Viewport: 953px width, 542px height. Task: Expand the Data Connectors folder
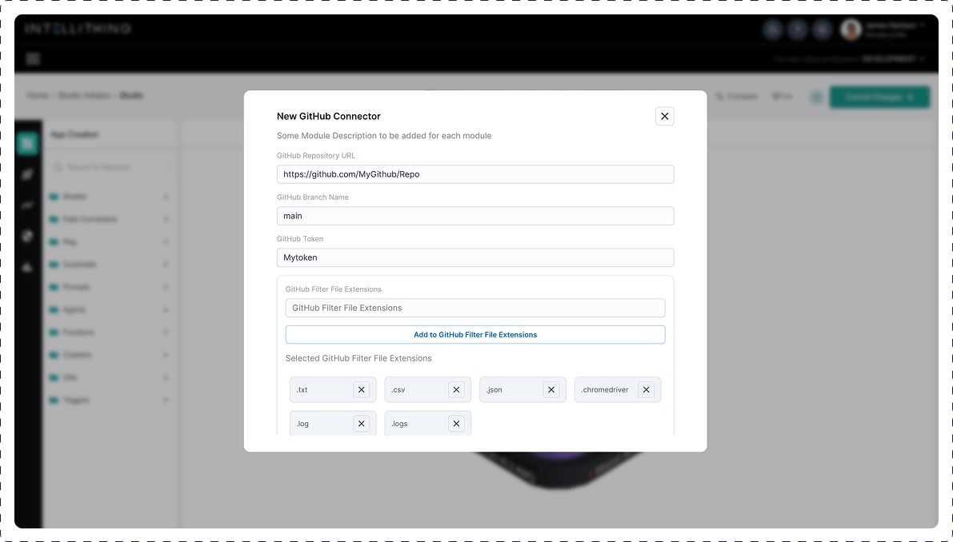(x=108, y=219)
